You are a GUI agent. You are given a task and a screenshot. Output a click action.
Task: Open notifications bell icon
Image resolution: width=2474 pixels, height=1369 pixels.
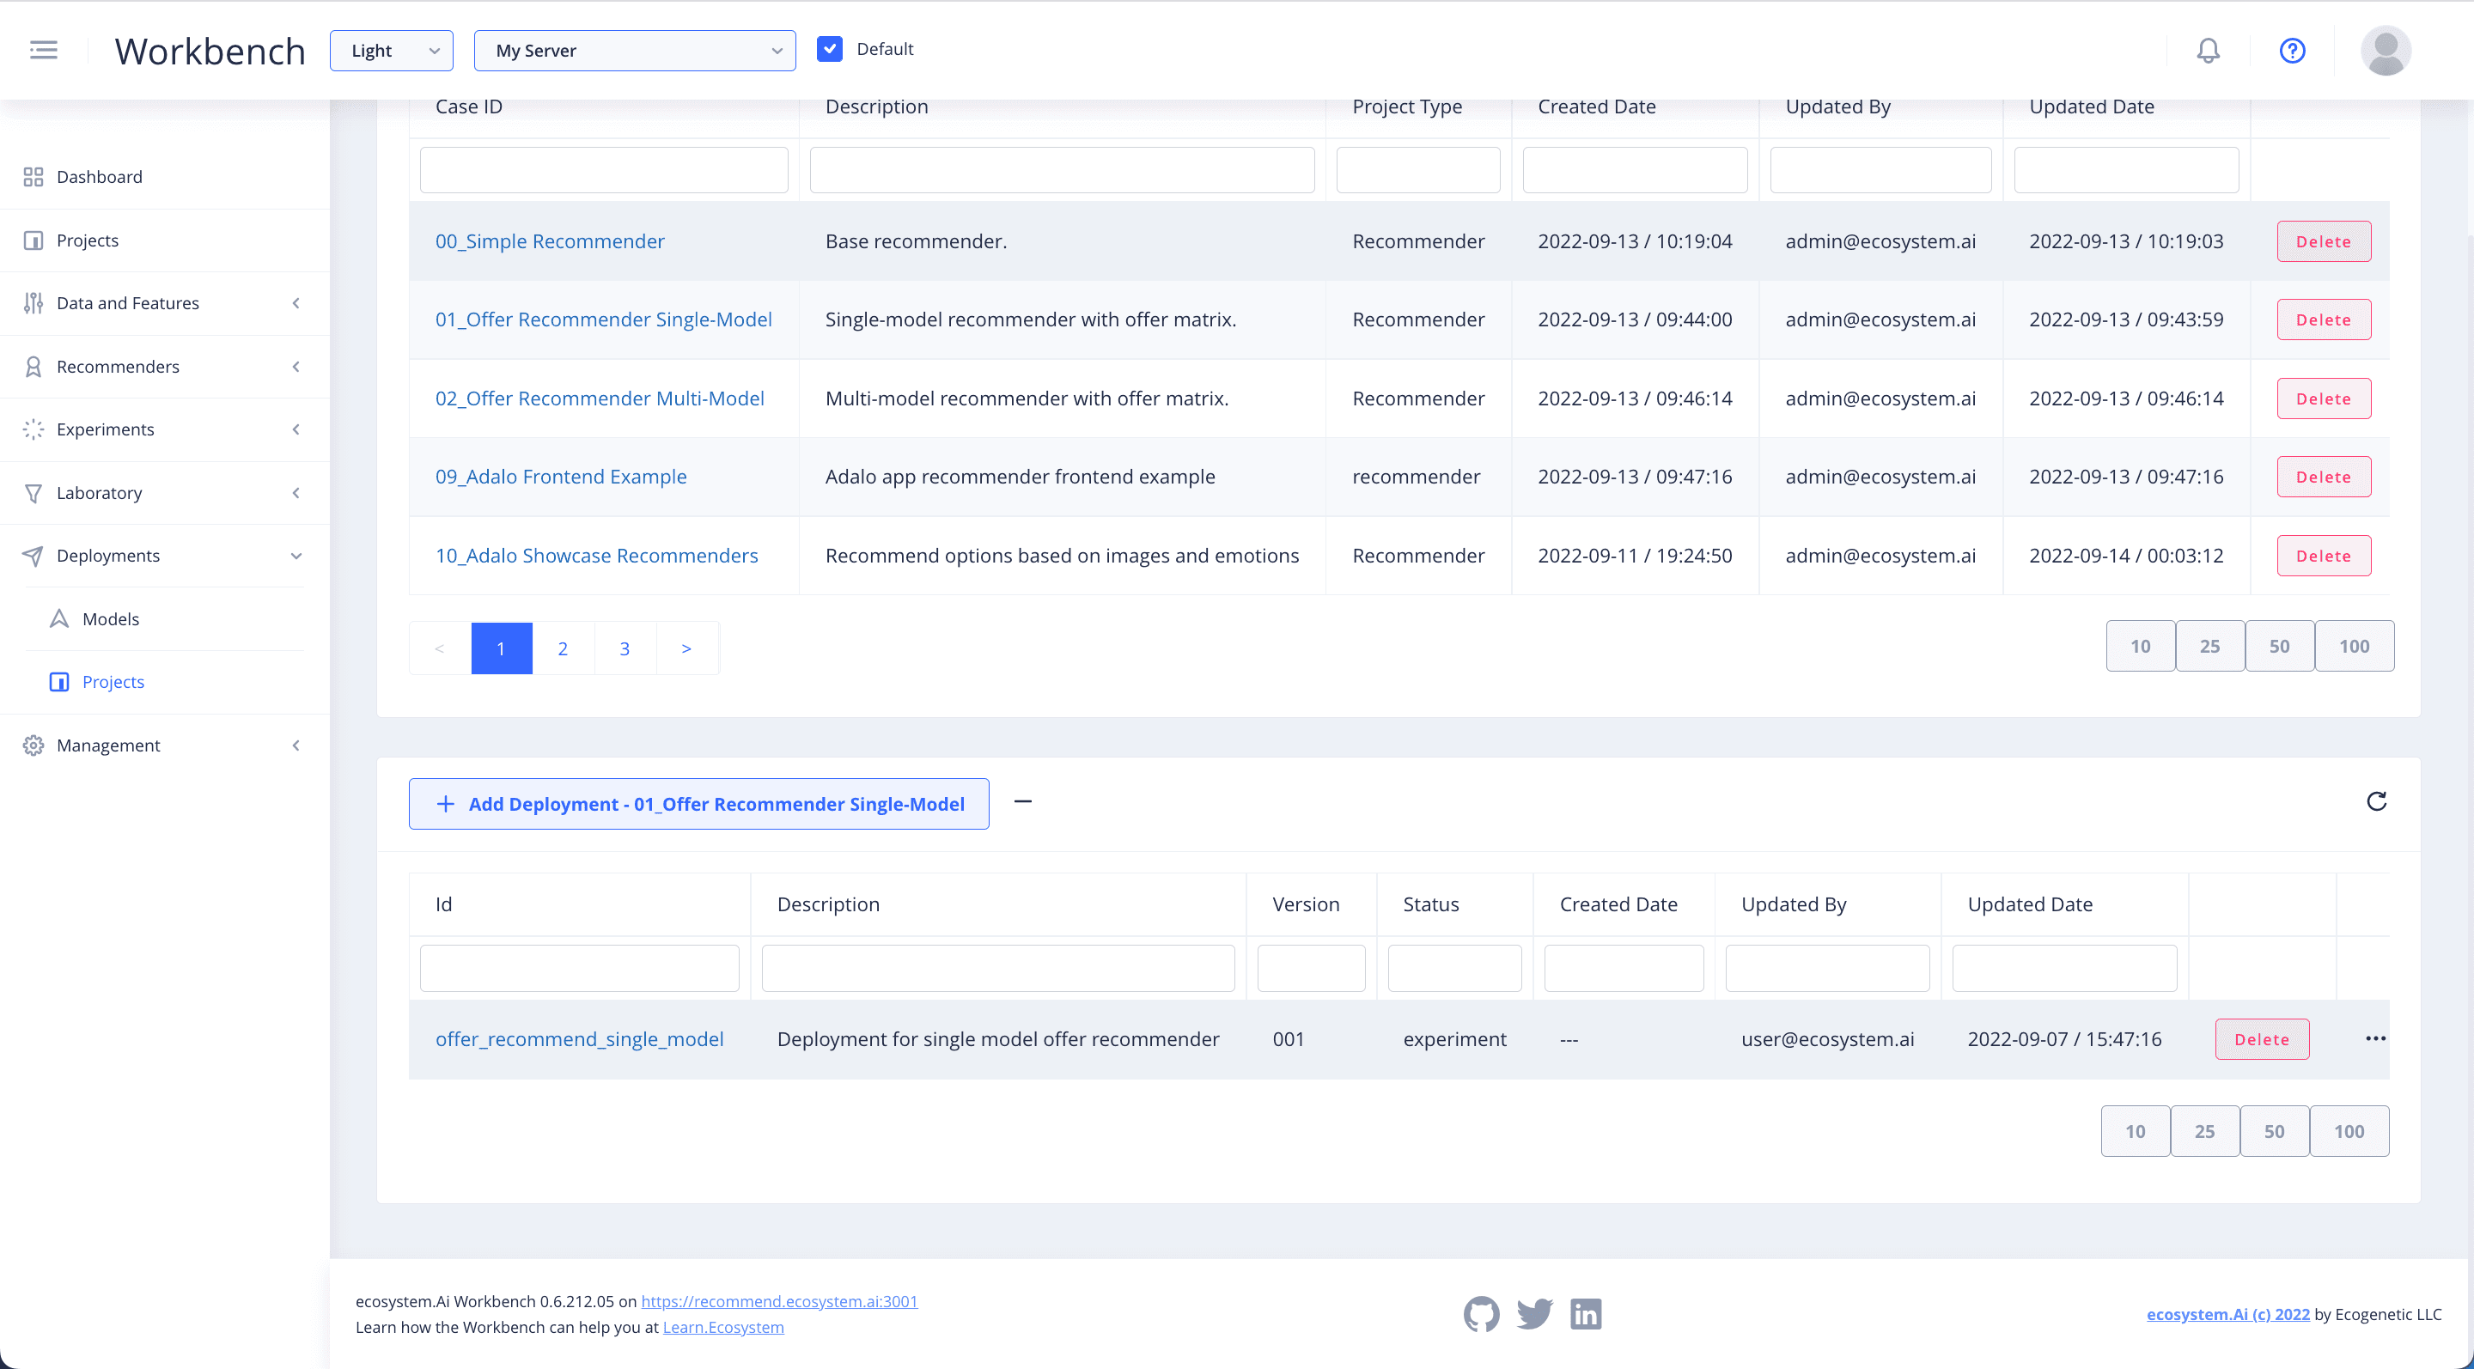coord(2208,50)
